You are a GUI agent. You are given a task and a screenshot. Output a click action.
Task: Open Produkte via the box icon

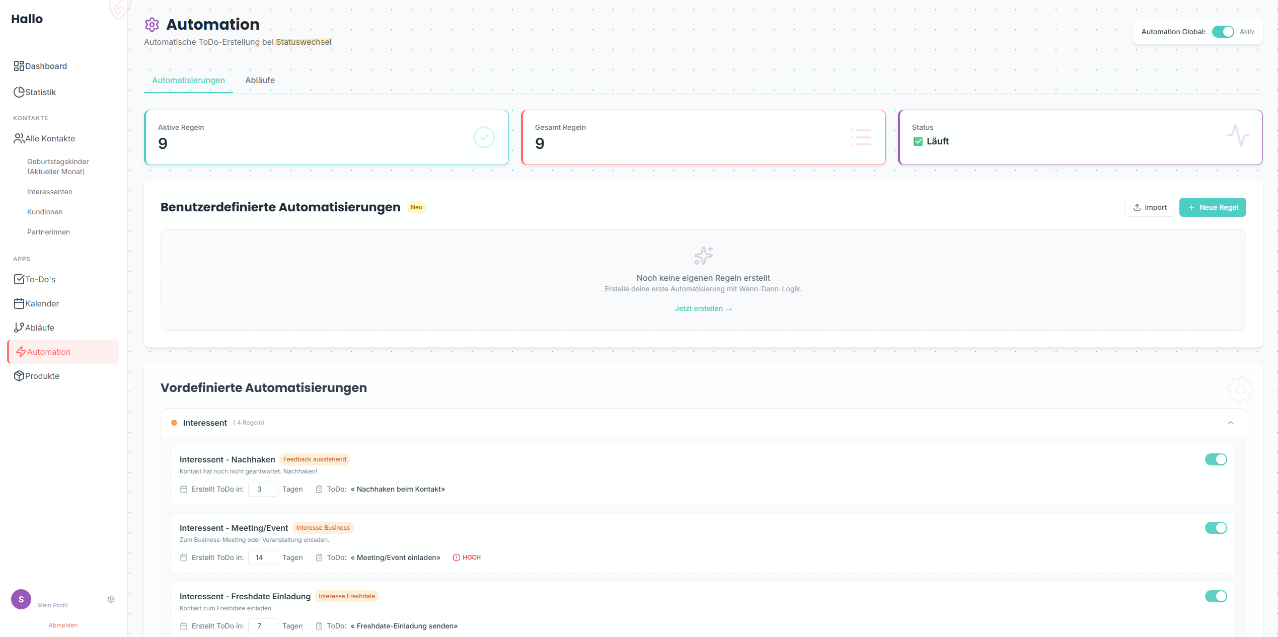[19, 376]
